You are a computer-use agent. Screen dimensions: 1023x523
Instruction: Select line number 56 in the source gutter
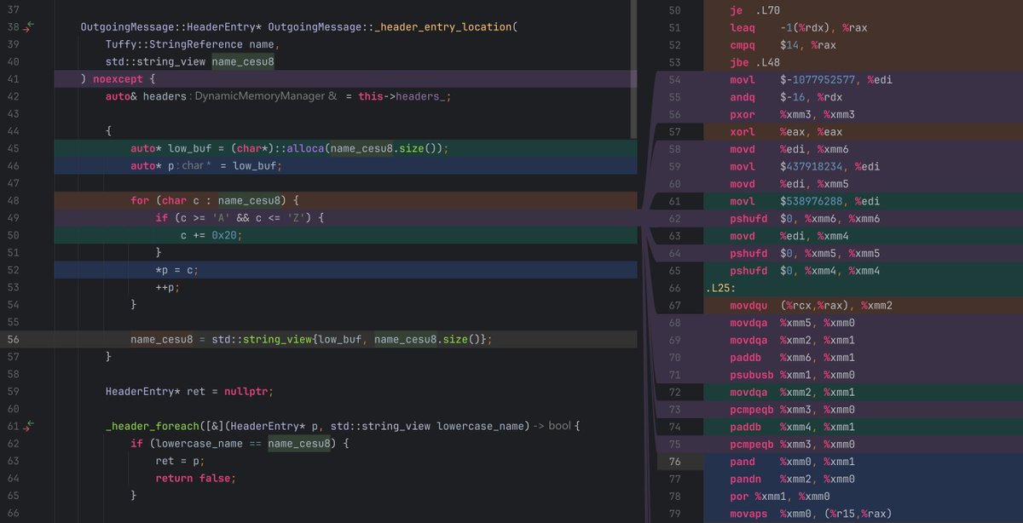click(12, 339)
